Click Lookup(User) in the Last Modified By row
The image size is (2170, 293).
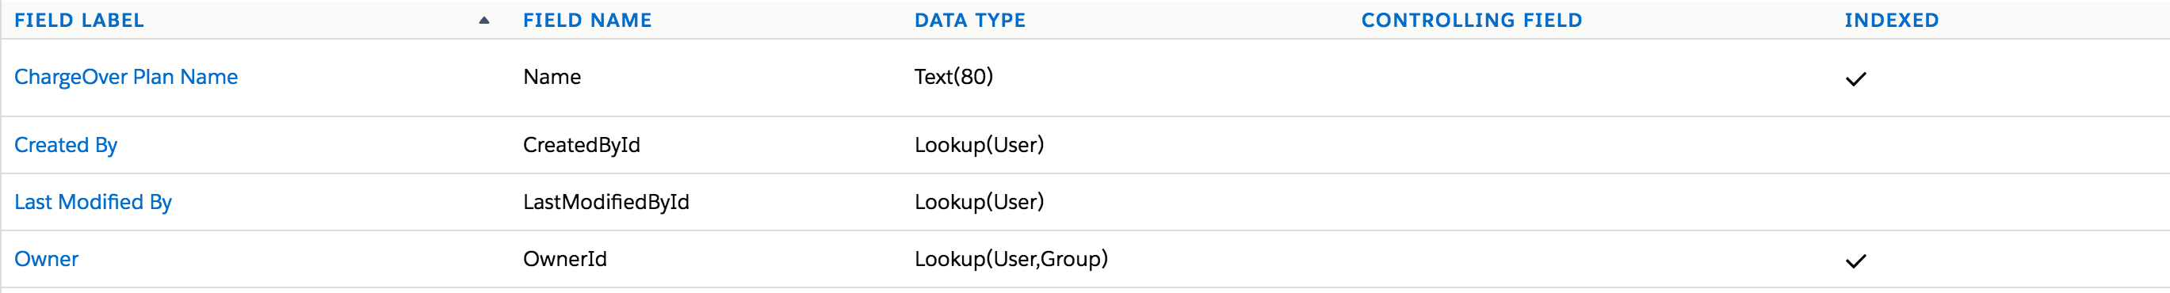coord(979,202)
